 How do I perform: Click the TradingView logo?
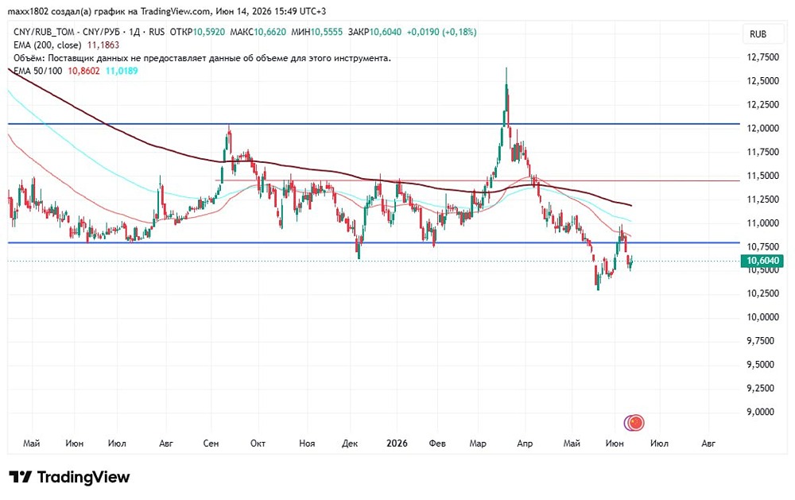pyautogui.click(x=70, y=477)
